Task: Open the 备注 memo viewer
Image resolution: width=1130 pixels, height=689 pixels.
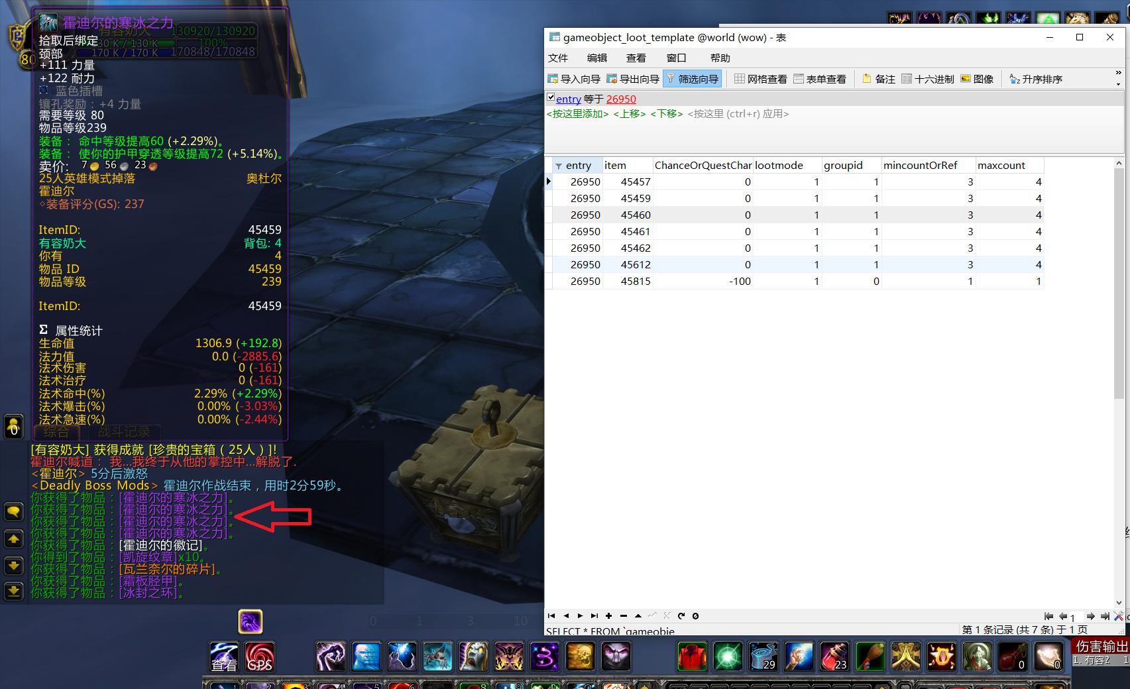Action: 879,79
